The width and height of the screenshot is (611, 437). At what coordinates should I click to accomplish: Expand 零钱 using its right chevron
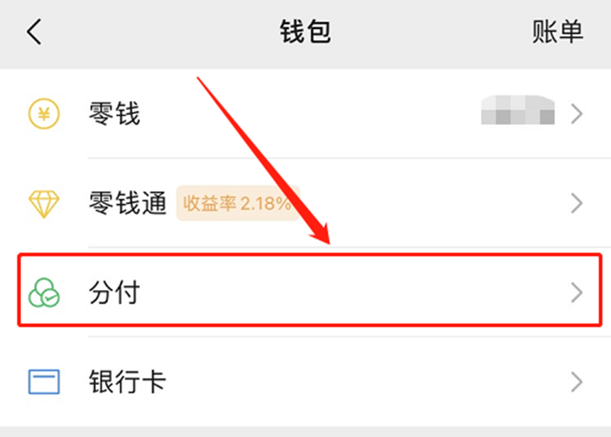click(x=577, y=114)
